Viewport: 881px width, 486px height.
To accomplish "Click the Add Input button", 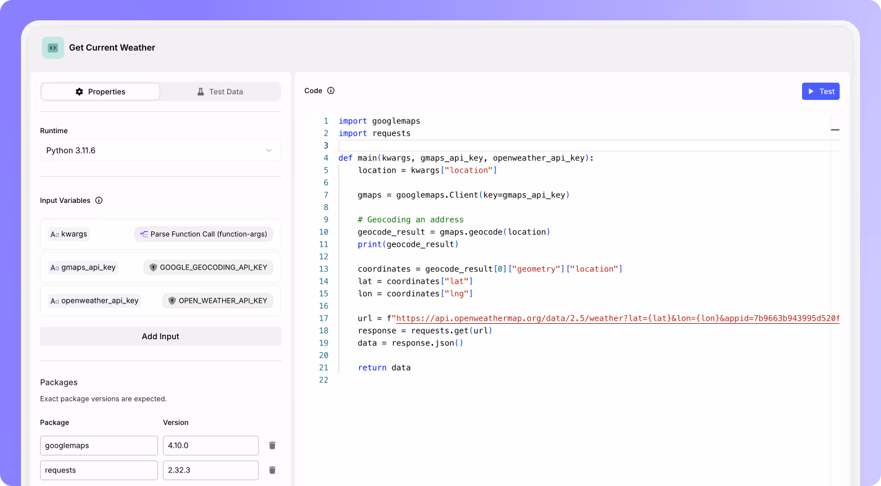I will click(x=160, y=337).
